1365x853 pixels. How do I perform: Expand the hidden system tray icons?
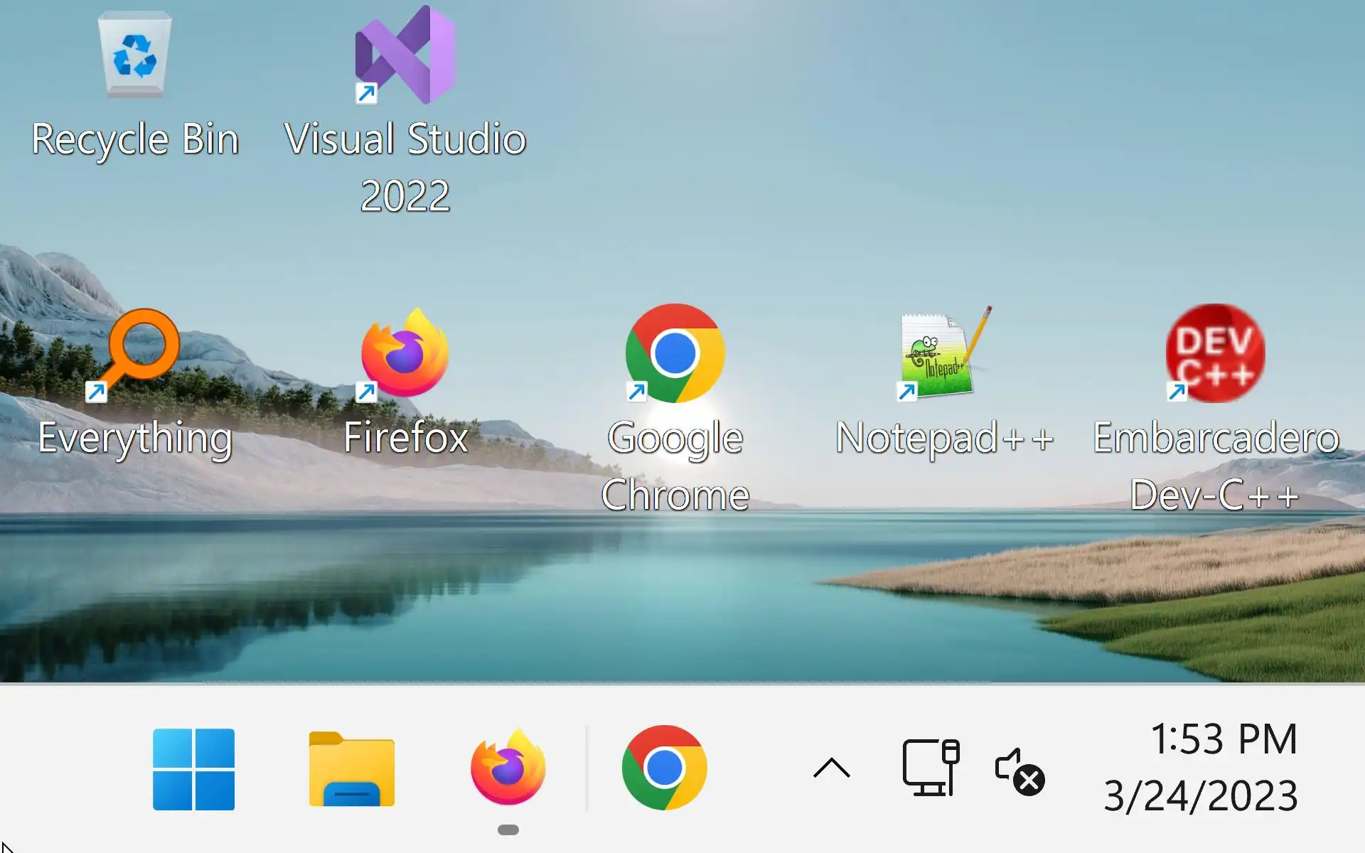click(831, 768)
